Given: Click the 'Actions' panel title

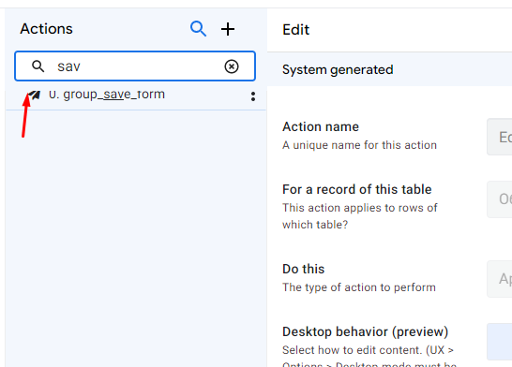Looking at the screenshot, I should point(46,29).
